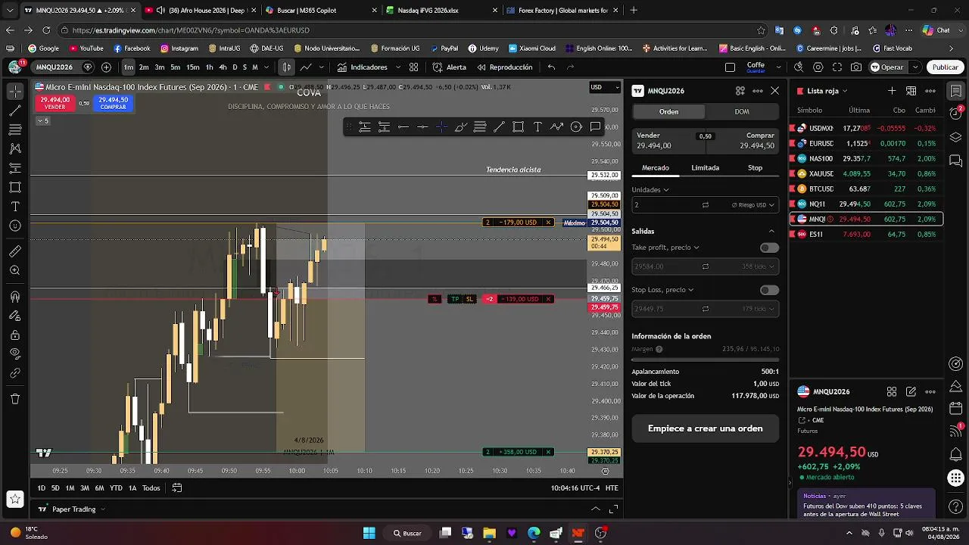Take a chart snapshot with camera icon

tap(856, 67)
